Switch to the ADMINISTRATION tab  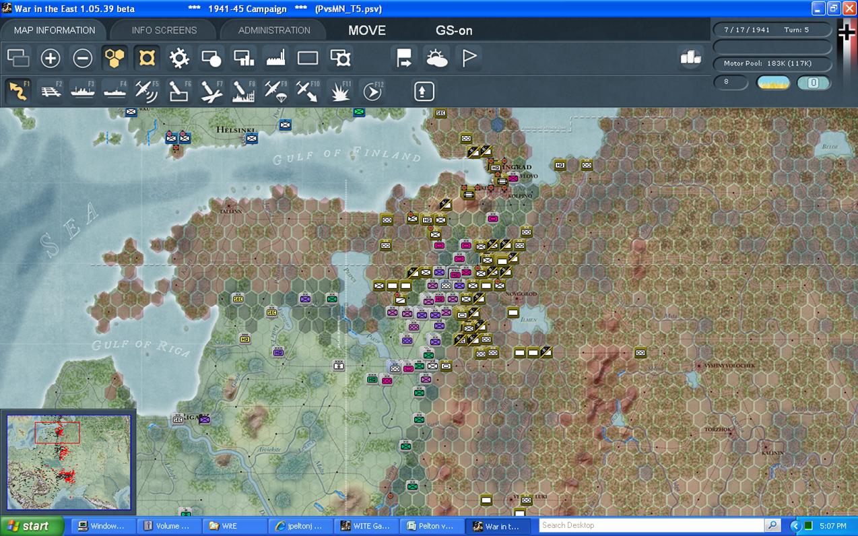pos(274,30)
